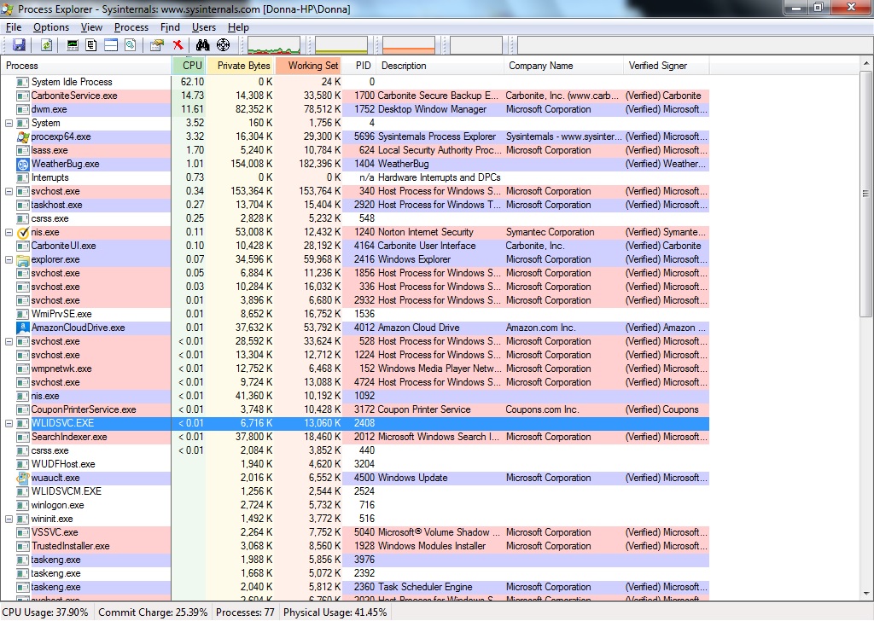This screenshot has height=621, width=874.
Task: Select the WmiPrvSE.exe process row
Action: click(x=355, y=314)
